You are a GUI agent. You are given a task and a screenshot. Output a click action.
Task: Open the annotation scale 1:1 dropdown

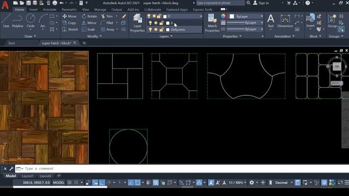tap(238, 182)
